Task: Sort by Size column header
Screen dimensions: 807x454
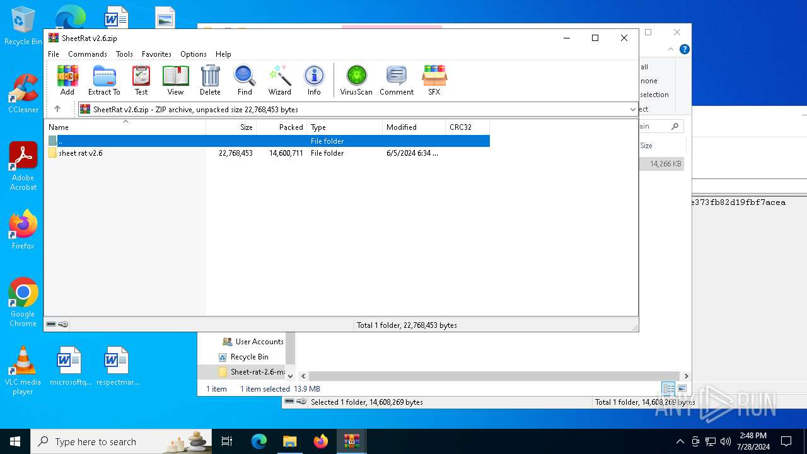Action: [231, 127]
